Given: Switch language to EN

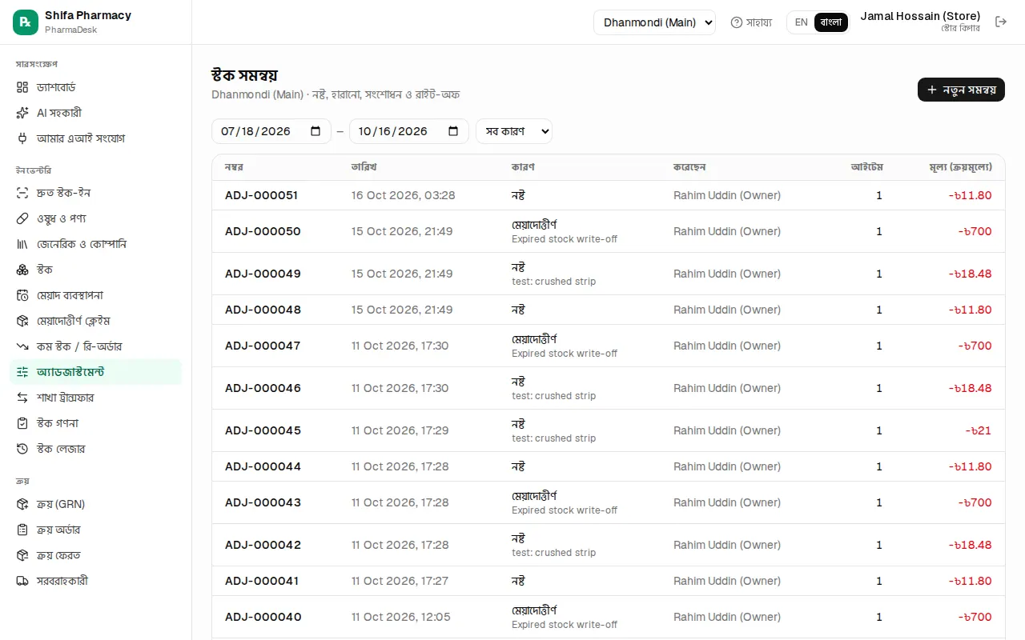Looking at the screenshot, I should point(801,22).
